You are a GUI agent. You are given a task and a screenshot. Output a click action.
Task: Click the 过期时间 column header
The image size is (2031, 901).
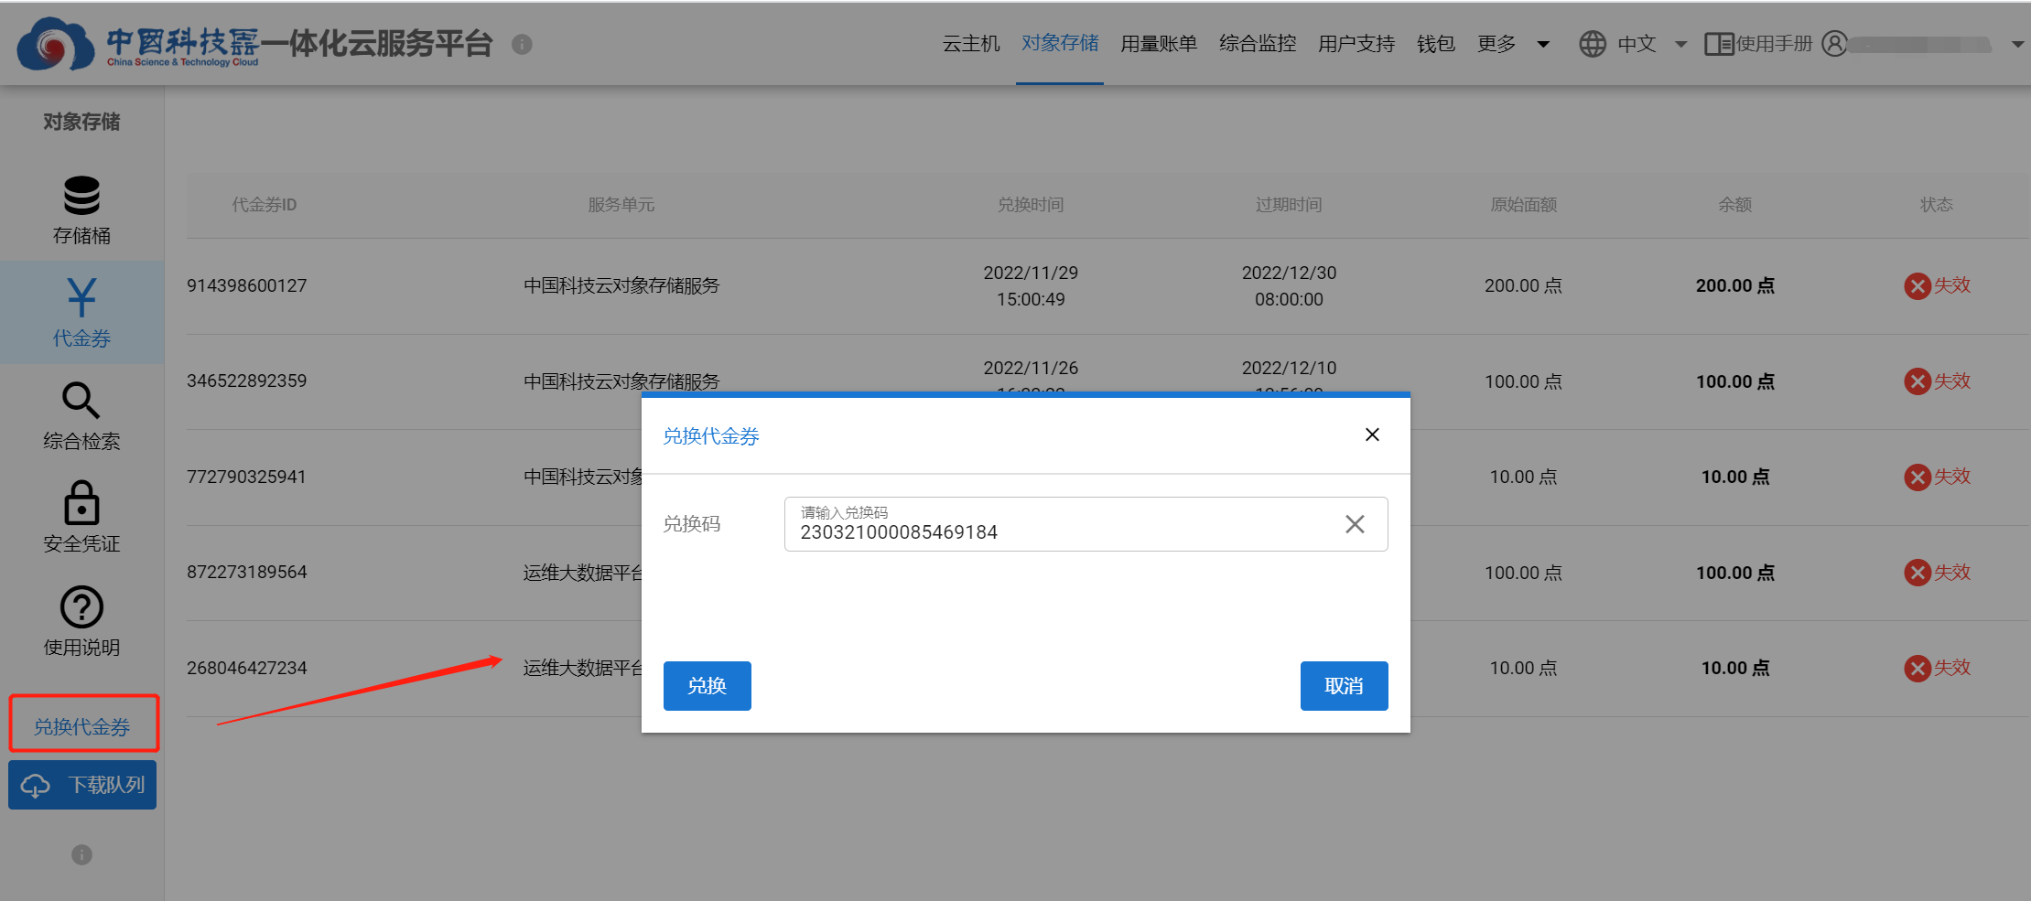point(1289,205)
